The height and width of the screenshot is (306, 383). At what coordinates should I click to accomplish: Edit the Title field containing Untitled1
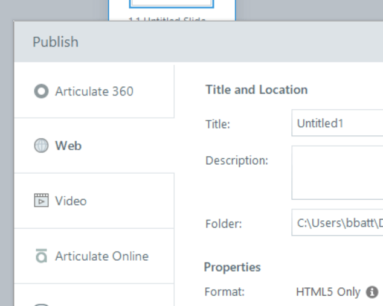(x=337, y=123)
